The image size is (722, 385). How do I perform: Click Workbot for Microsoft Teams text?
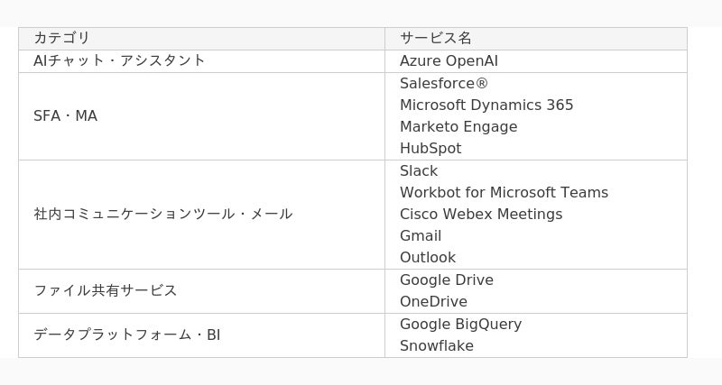[504, 192]
